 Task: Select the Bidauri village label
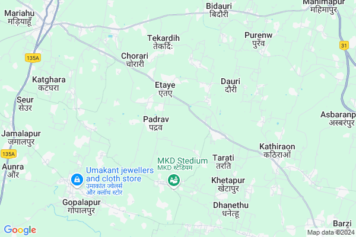pos(219,10)
